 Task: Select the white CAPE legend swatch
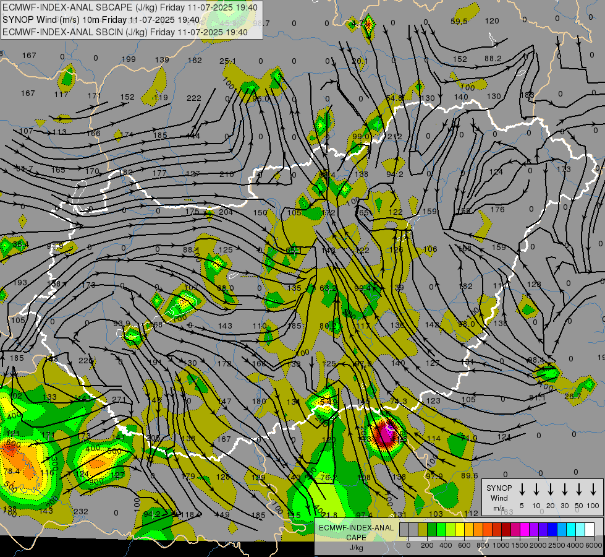[589, 530]
